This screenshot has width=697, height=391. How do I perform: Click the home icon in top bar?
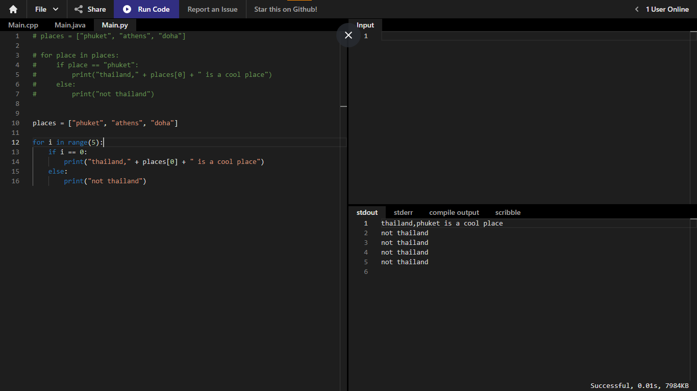[x=13, y=9]
